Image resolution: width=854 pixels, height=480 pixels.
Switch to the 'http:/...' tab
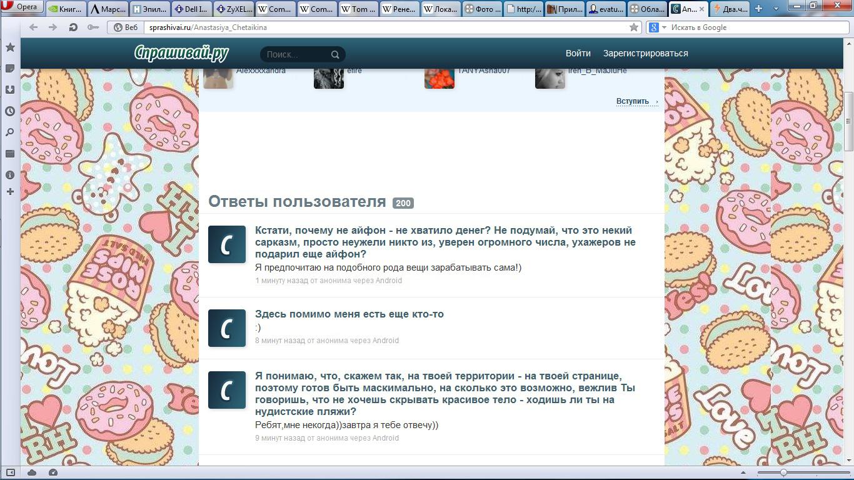point(525,9)
